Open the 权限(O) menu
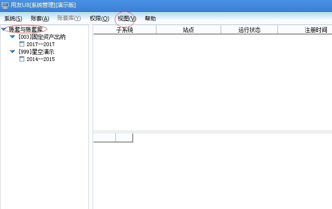 99,19
